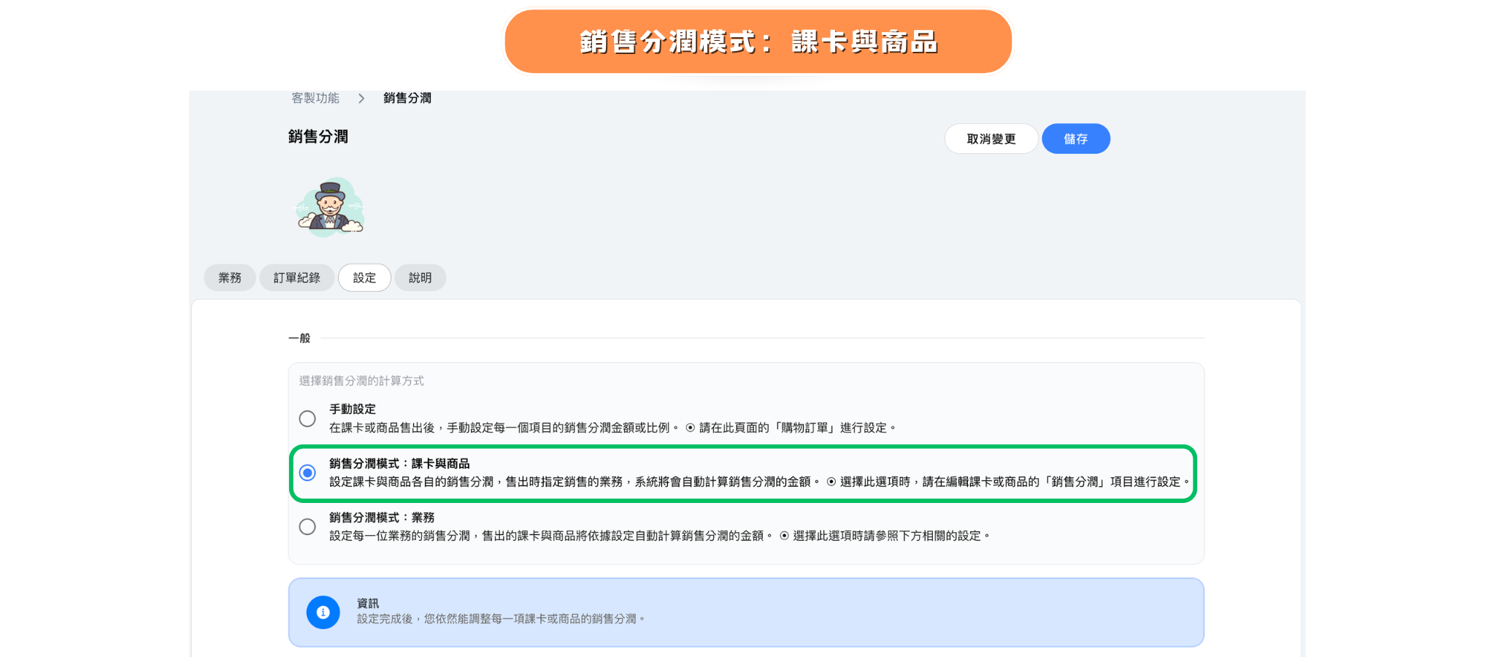Click the 資訊 notice heading text

coord(368,604)
